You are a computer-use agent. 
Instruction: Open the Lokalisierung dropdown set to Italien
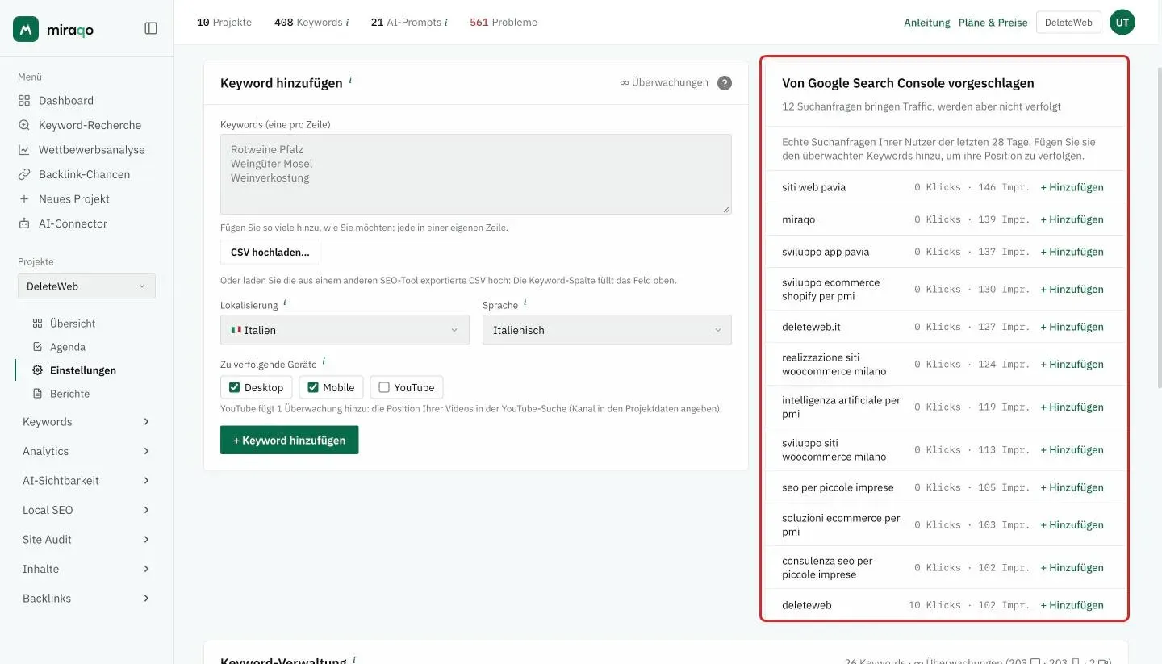pyautogui.click(x=345, y=330)
